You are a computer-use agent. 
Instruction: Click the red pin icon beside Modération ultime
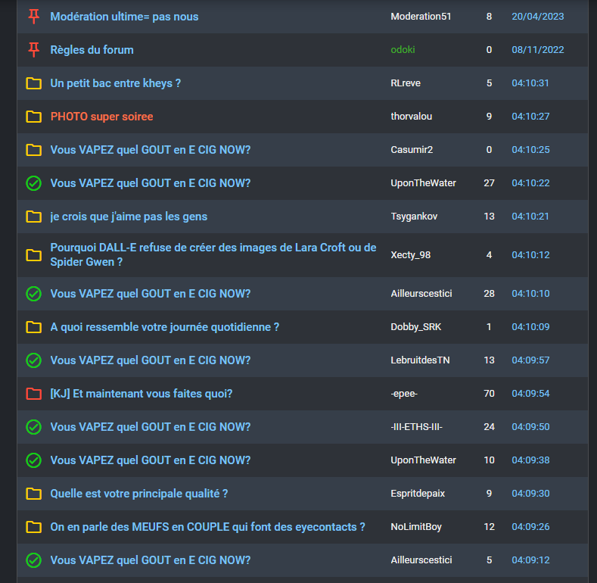[x=33, y=17]
